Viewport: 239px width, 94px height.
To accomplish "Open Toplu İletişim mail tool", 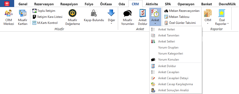I will pos(44,11).
